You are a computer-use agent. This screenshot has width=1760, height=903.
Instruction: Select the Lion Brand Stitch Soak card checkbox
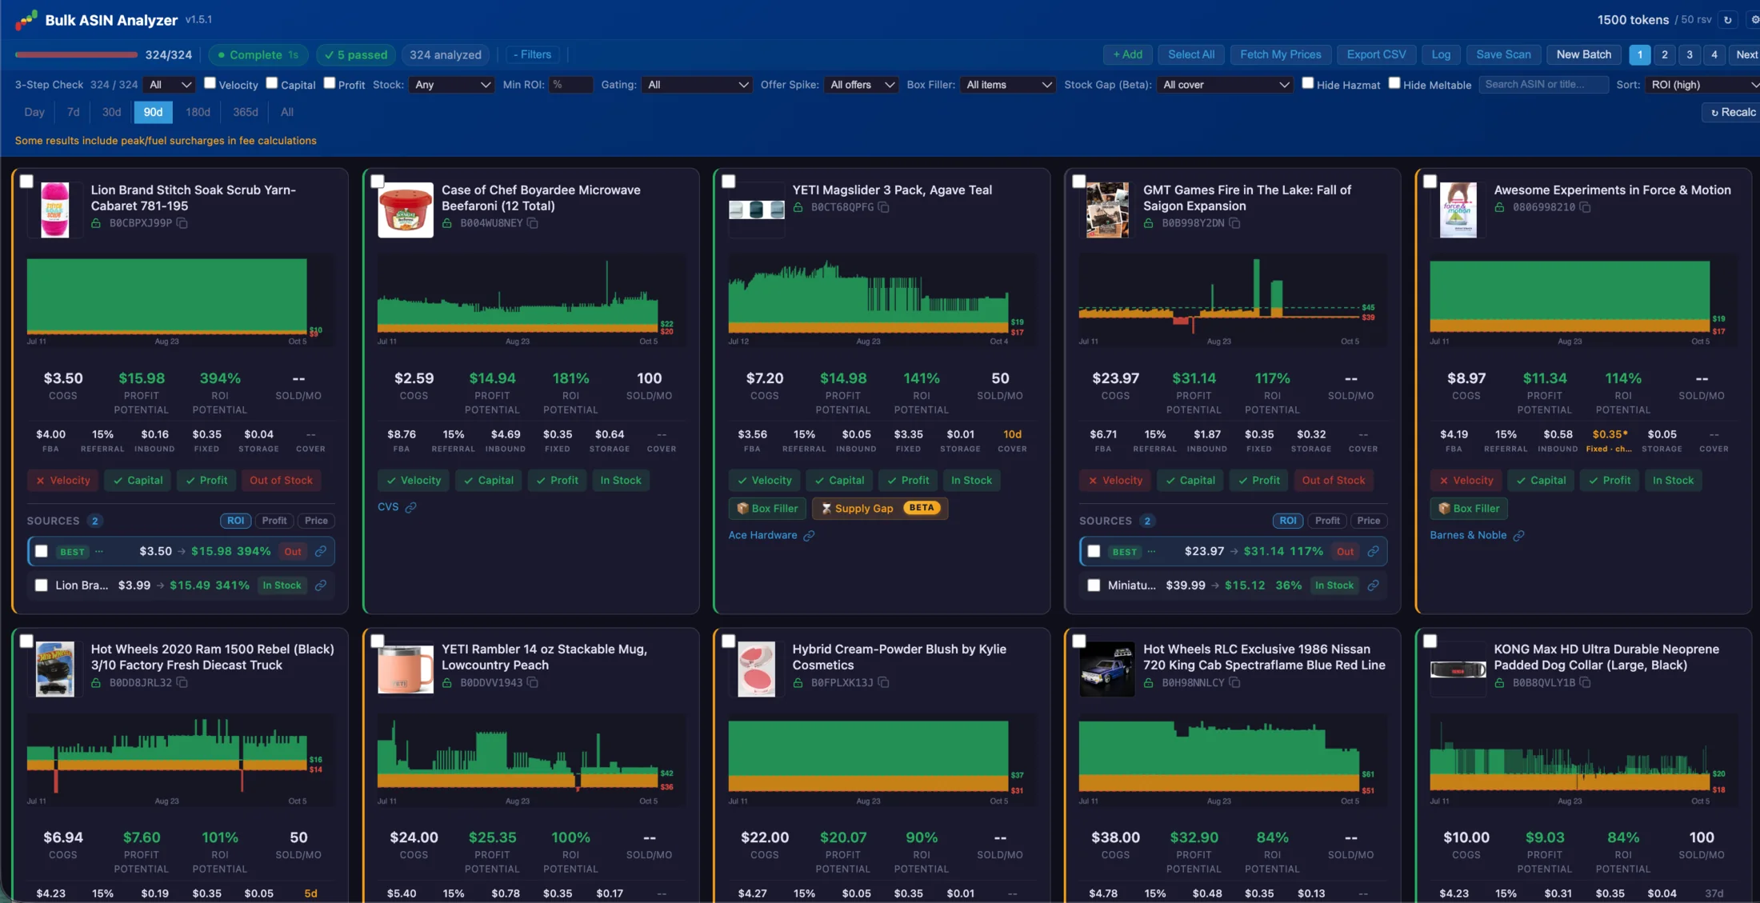tap(26, 182)
